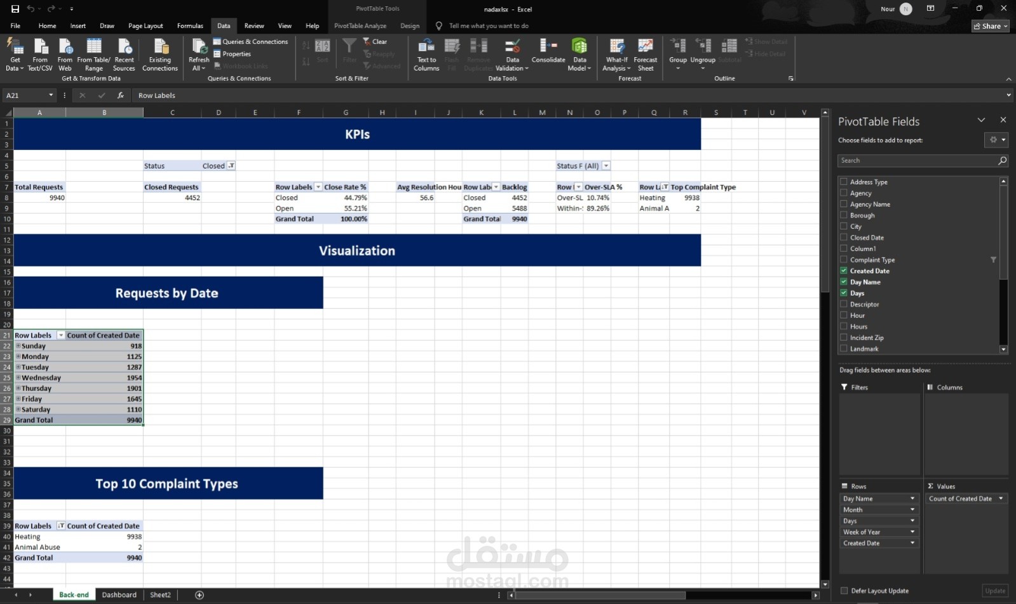The image size is (1016, 604).
Task: Open Count of Created Date values dropdown
Action: 1001,498
